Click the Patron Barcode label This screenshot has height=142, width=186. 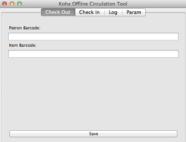click(25, 28)
